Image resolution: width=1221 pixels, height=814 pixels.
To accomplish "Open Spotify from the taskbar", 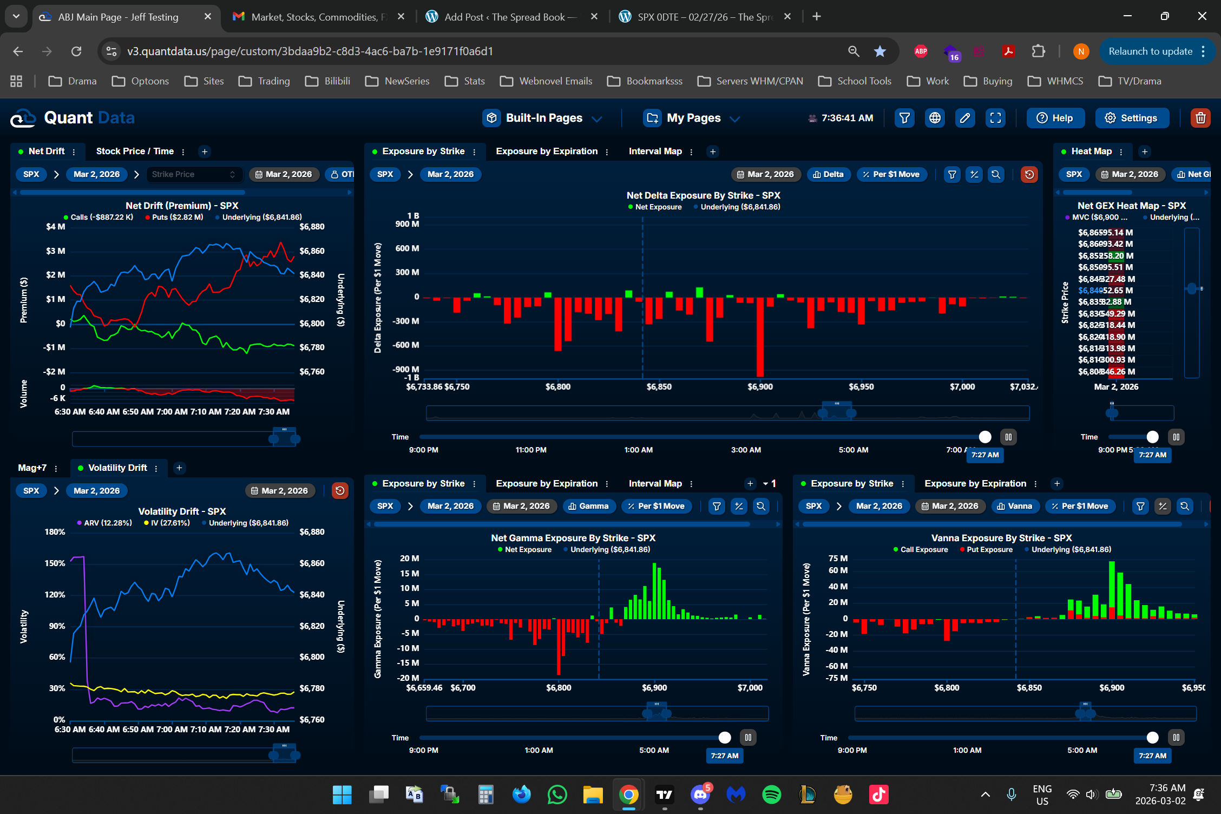I will (771, 795).
